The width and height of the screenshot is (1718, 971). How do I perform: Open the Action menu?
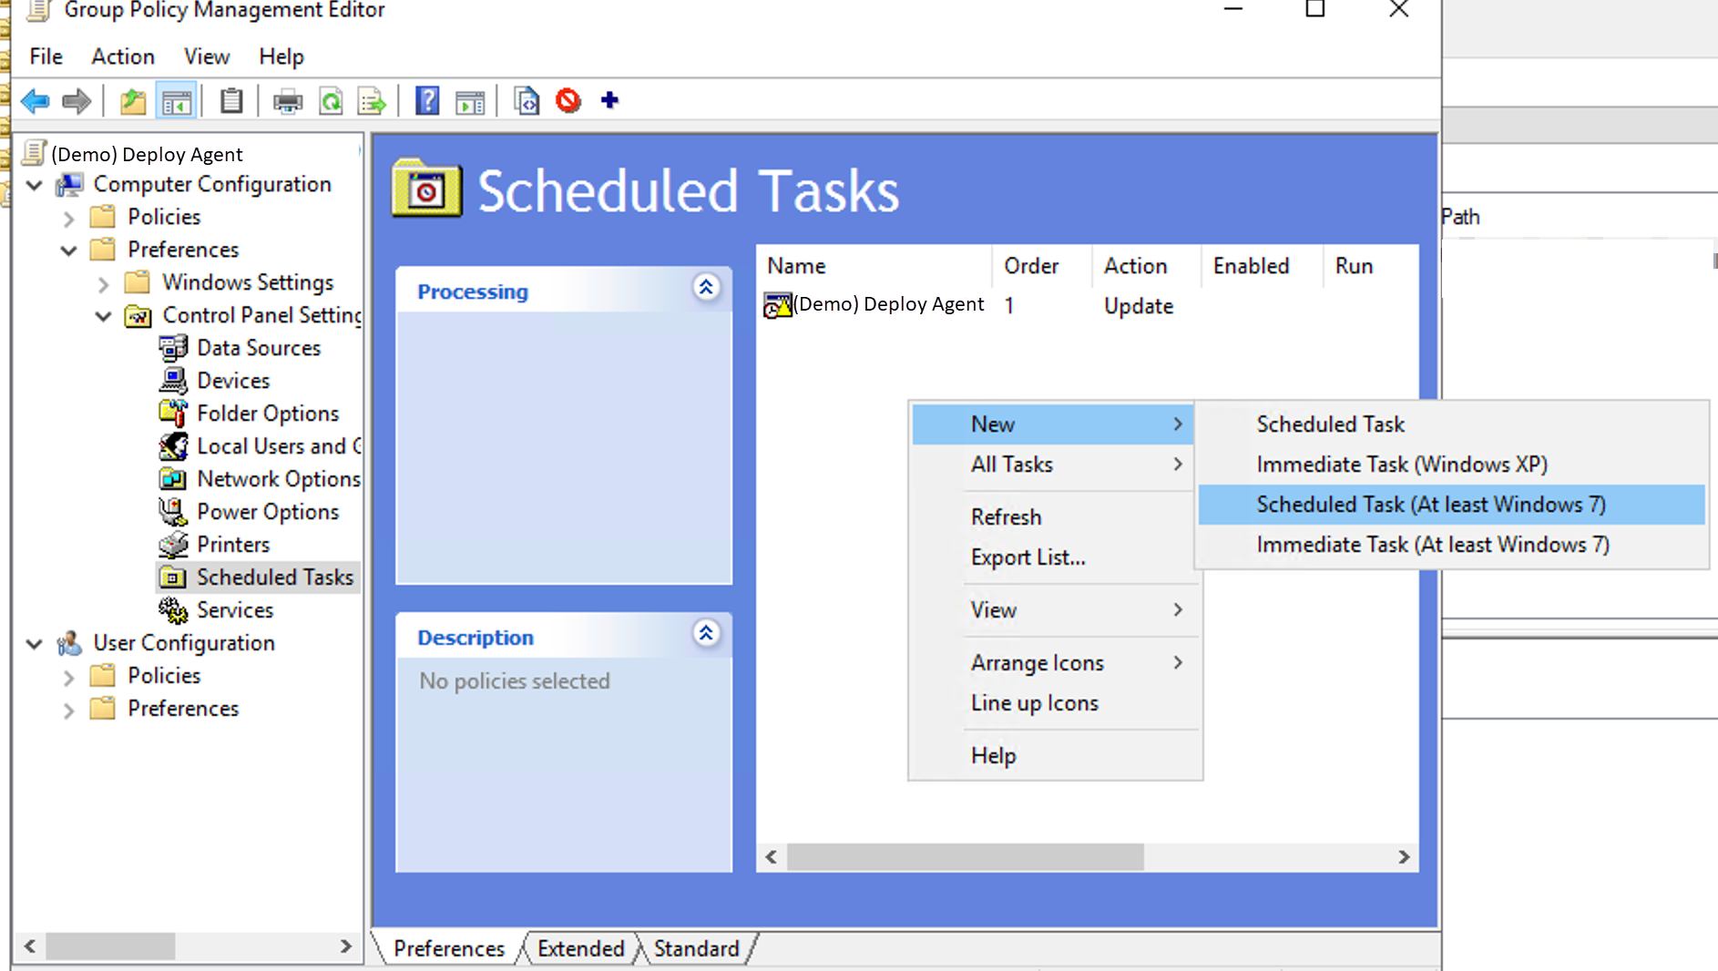tap(122, 56)
